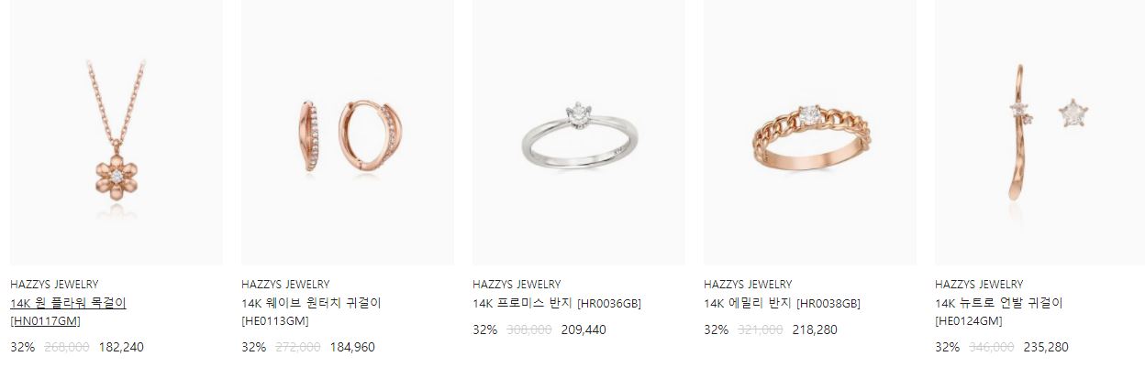Select HAZZYS JEWELRY brand above hoop earrings
Screen dimensions: 1145x378
tap(285, 285)
